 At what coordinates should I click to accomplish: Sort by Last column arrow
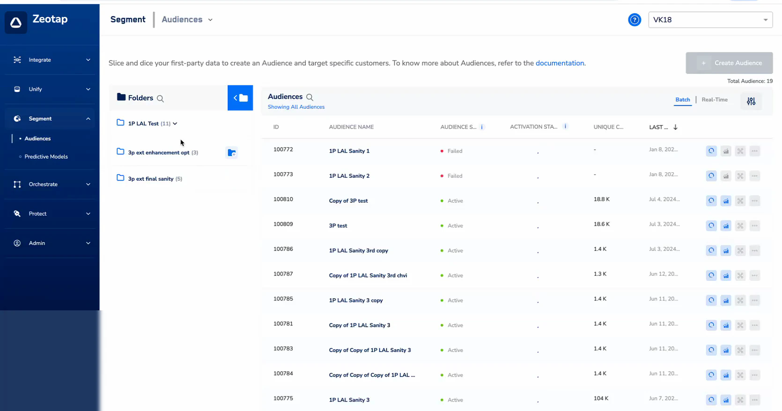tap(675, 127)
